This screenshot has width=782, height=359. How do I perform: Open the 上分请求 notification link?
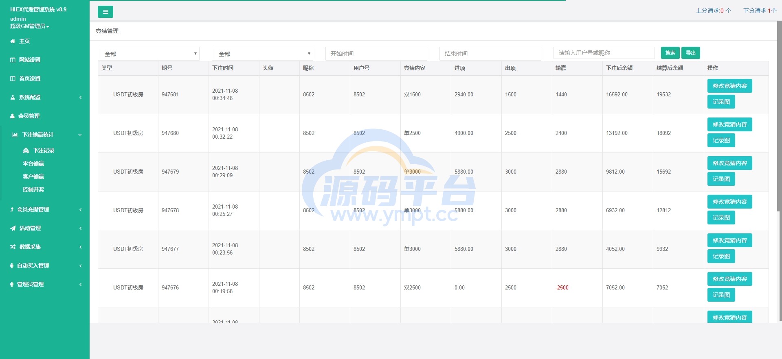click(x=714, y=11)
